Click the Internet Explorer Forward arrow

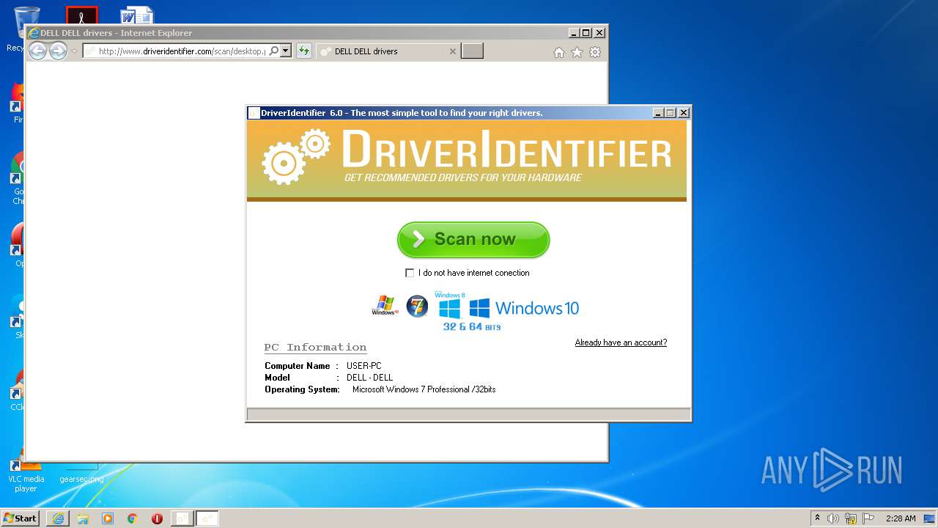coord(58,51)
